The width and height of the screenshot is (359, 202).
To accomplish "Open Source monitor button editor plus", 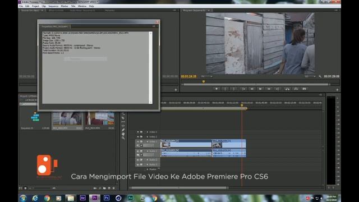I will tap(176, 90).
